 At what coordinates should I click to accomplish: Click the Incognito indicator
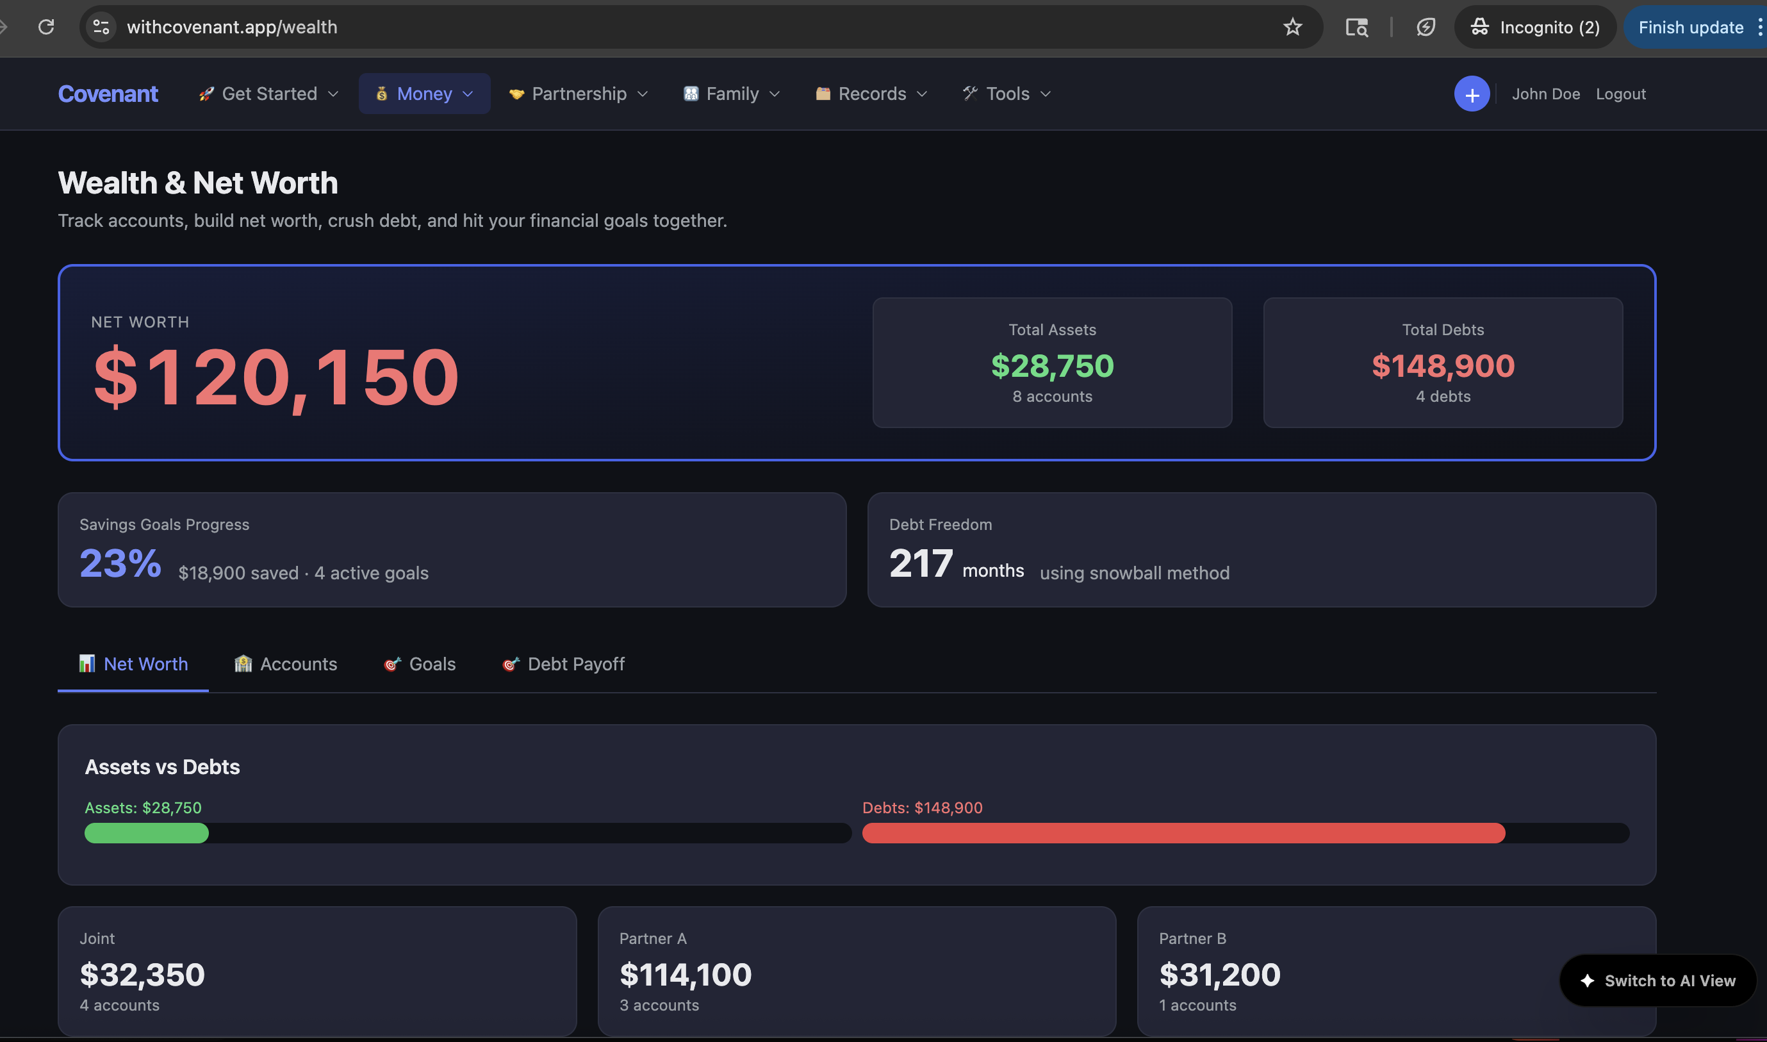click(x=1534, y=28)
